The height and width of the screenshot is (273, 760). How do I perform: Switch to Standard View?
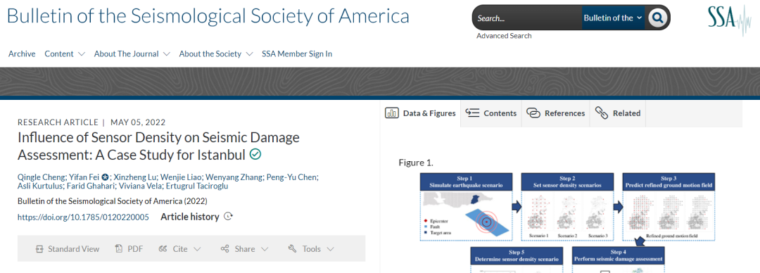(x=68, y=249)
